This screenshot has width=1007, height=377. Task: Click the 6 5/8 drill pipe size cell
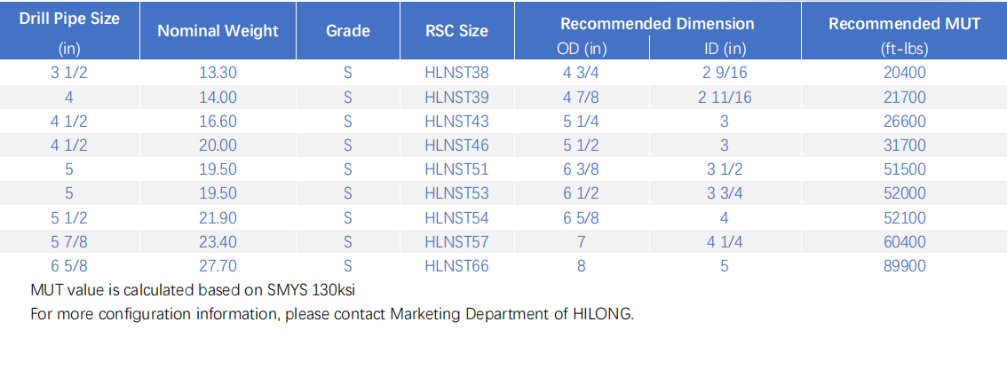69,265
